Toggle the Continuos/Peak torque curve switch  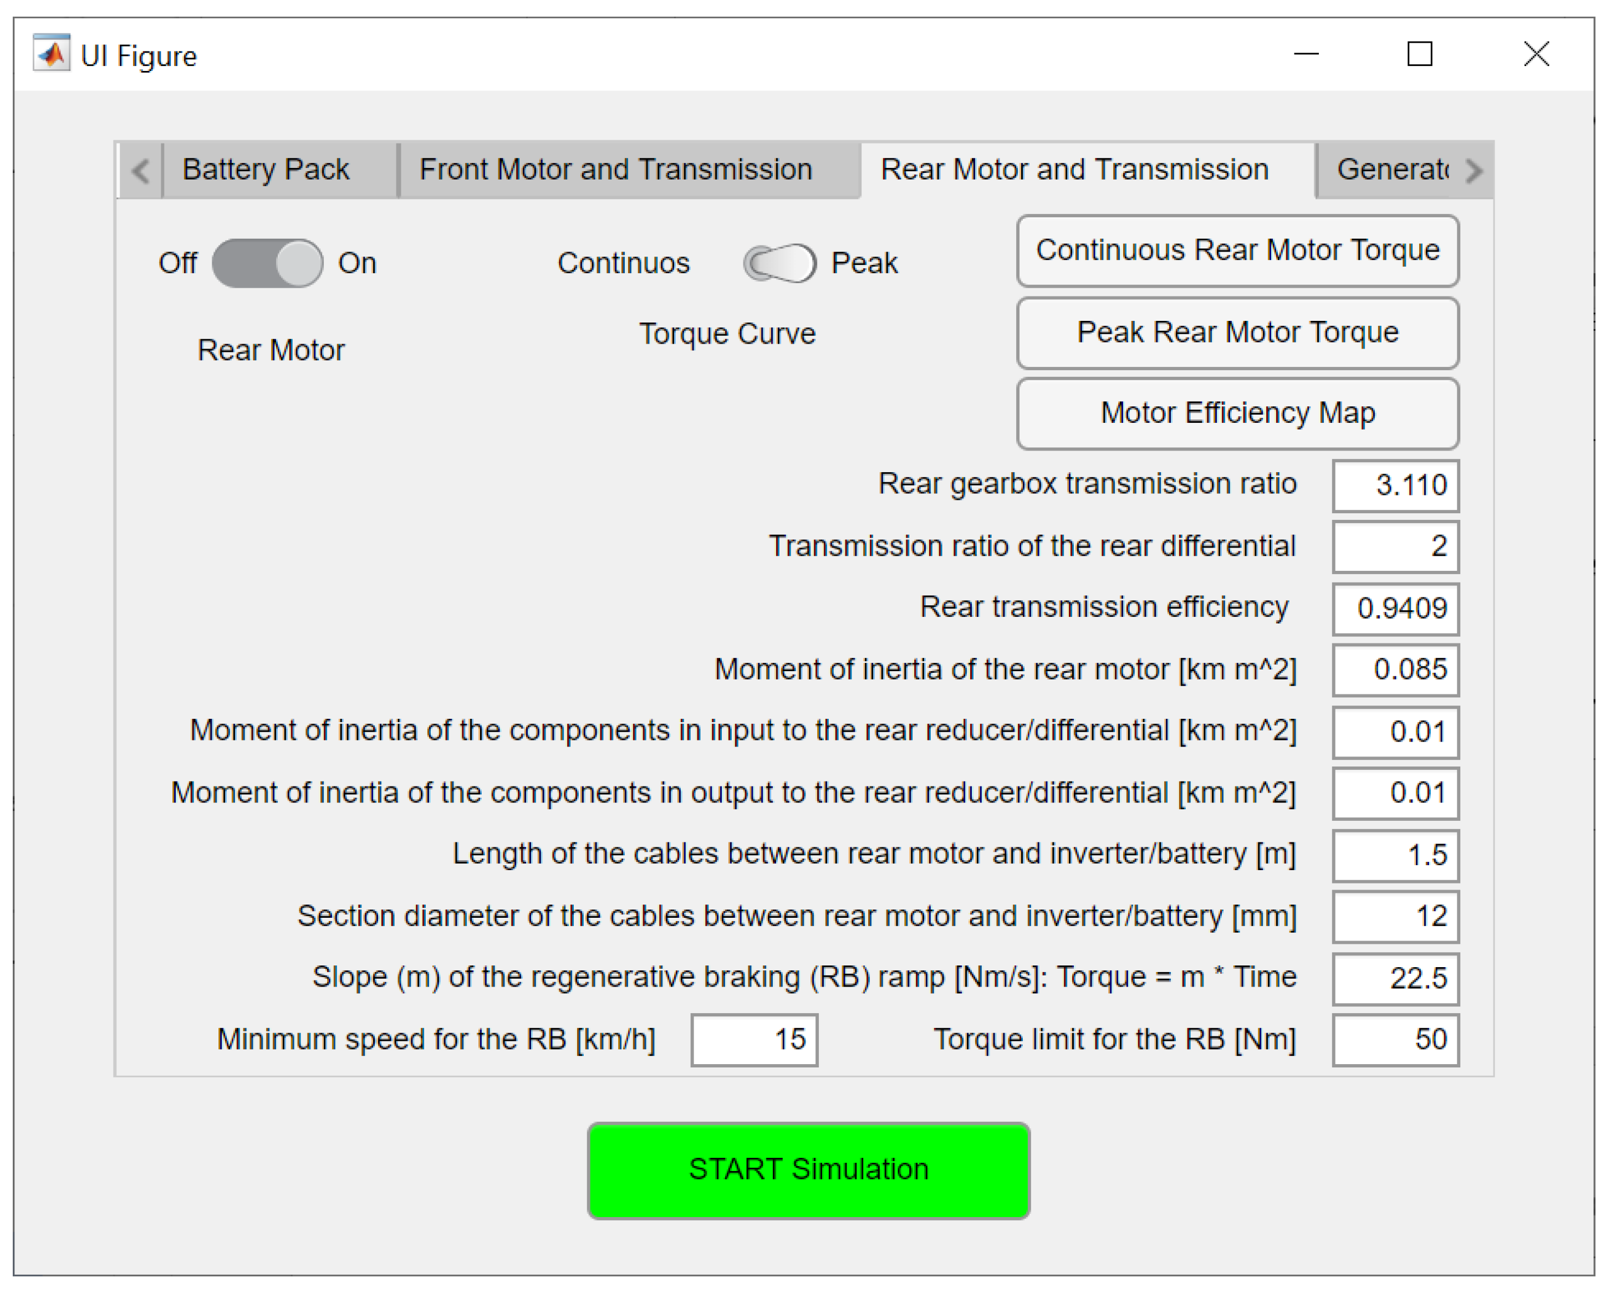(x=778, y=263)
